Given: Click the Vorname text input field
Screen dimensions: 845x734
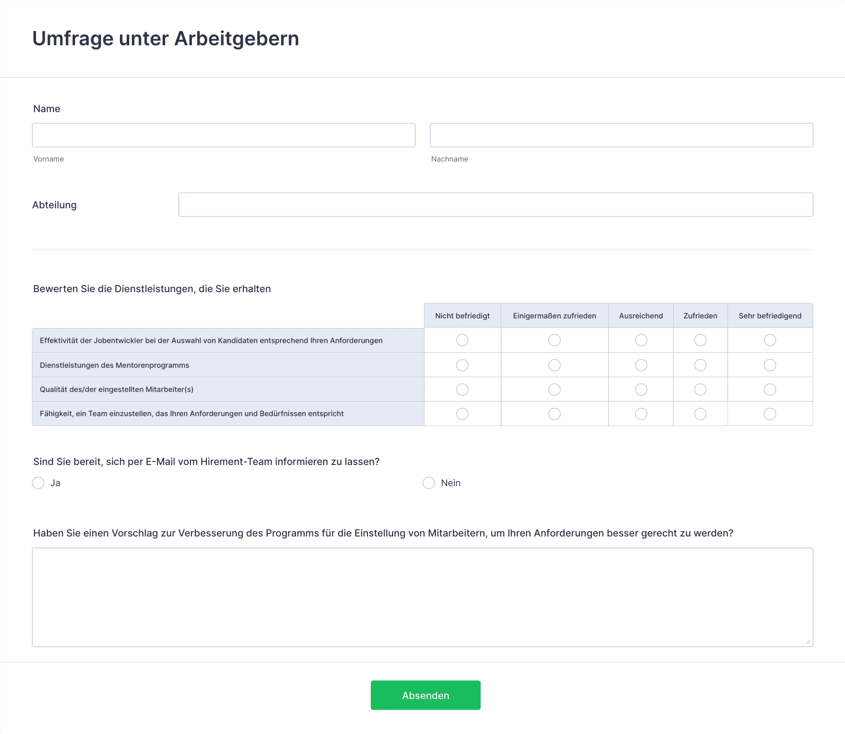Looking at the screenshot, I should 223,135.
